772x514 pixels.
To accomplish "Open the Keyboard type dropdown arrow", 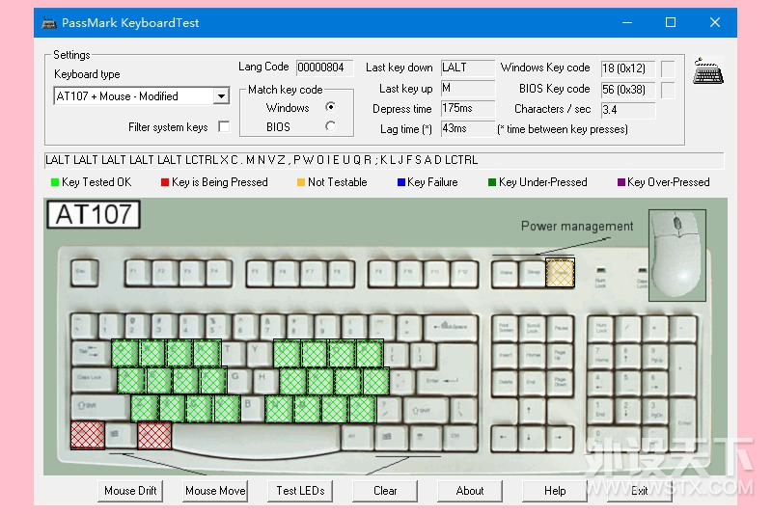I will tap(222, 95).
